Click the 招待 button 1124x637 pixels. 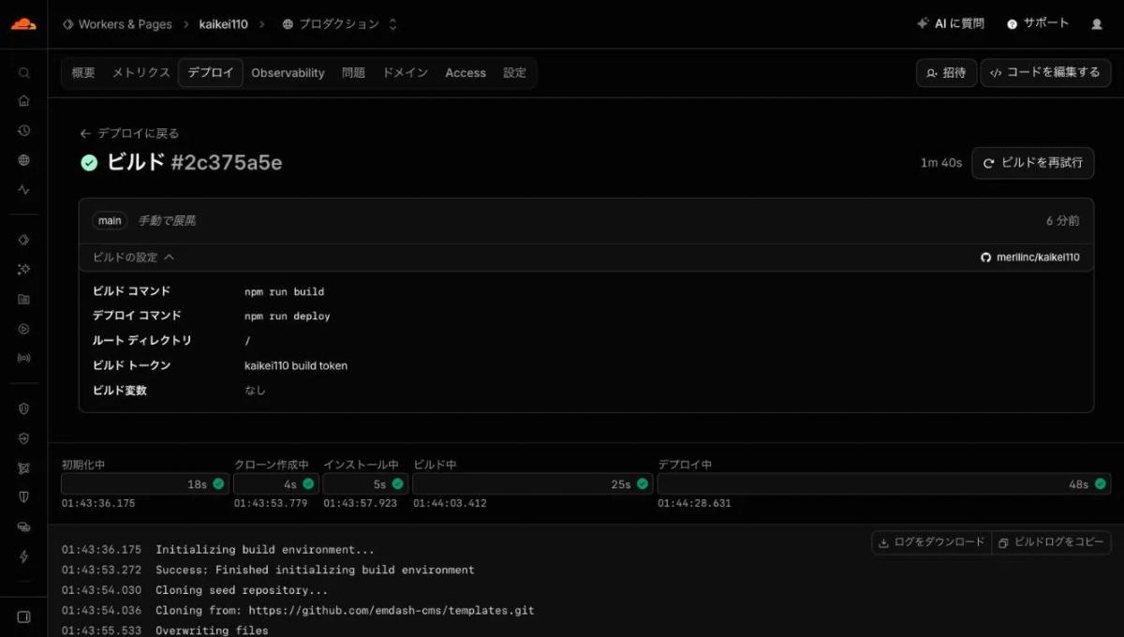coord(946,73)
